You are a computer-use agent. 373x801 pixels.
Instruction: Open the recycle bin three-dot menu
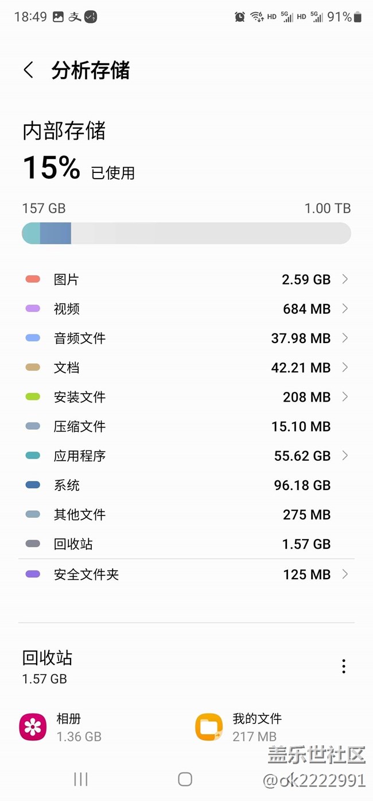coord(343,666)
